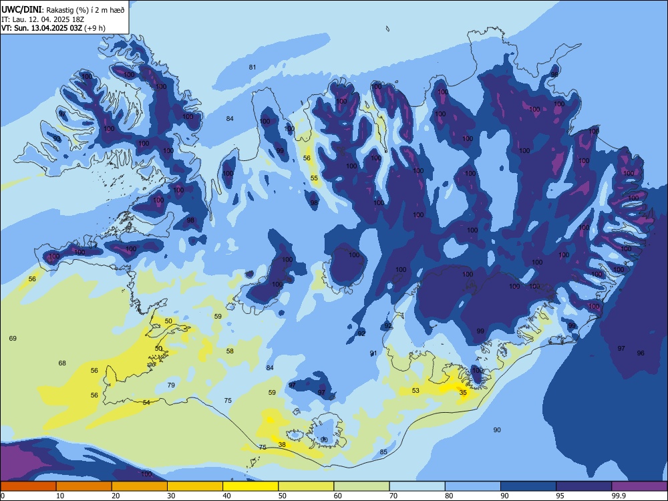
Task: Click the '79' humidity value on the peninsula
Action: click(x=171, y=385)
